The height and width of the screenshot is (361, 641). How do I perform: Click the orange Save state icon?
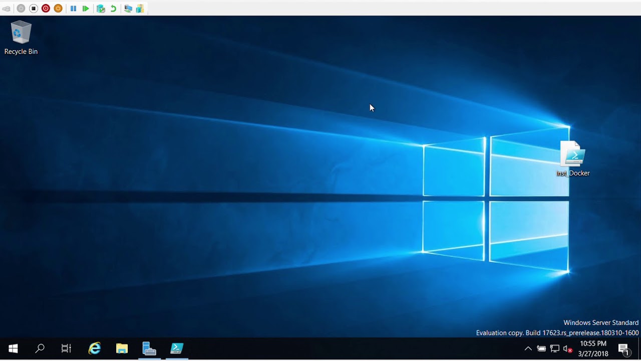[58, 9]
